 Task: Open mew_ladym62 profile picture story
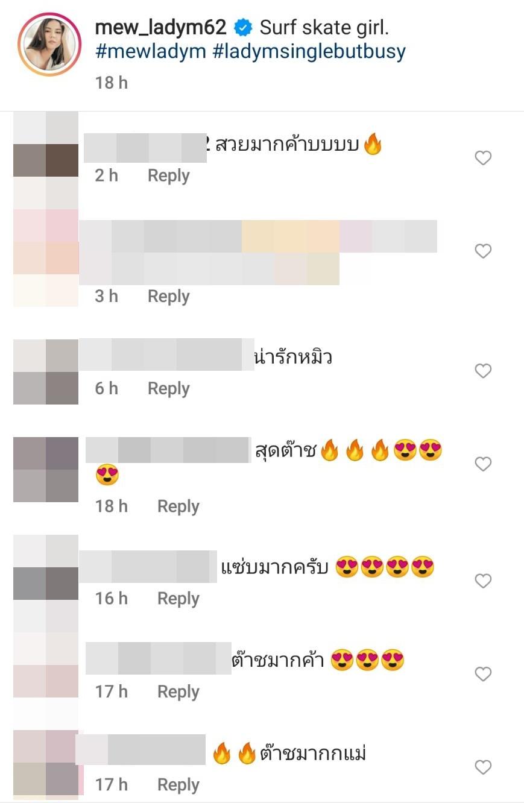(x=49, y=44)
